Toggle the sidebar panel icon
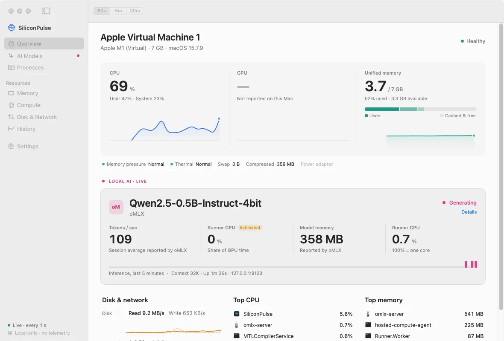 click(46, 11)
